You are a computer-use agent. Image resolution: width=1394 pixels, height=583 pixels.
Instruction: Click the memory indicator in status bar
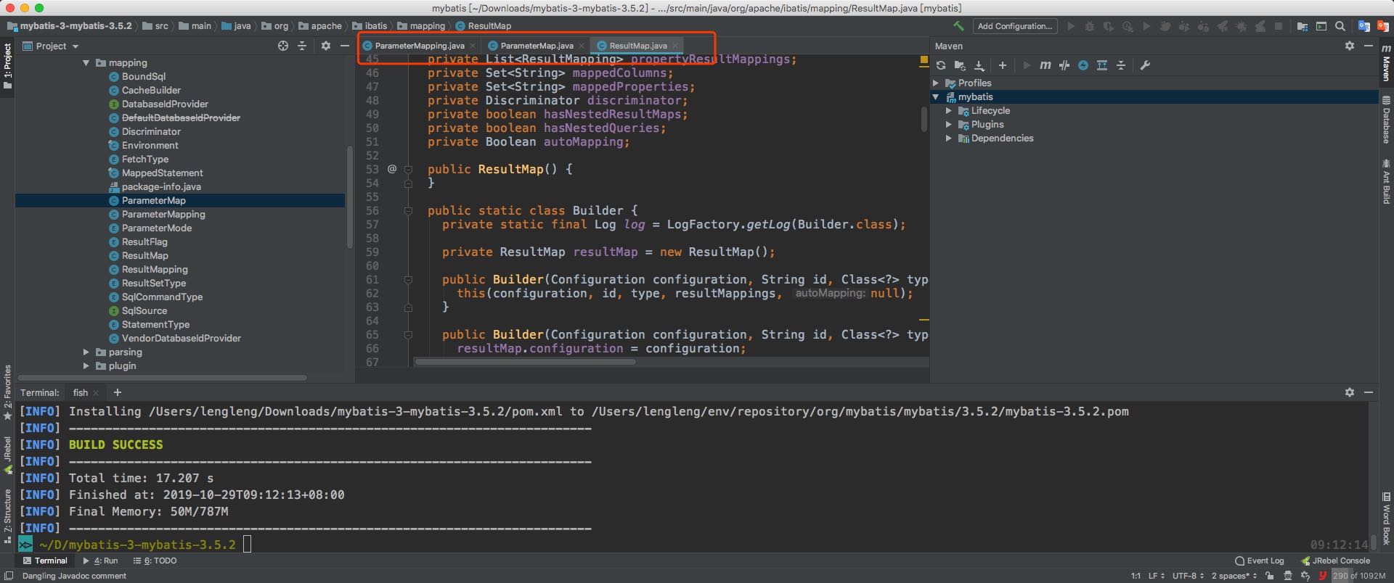click(1358, 576)
